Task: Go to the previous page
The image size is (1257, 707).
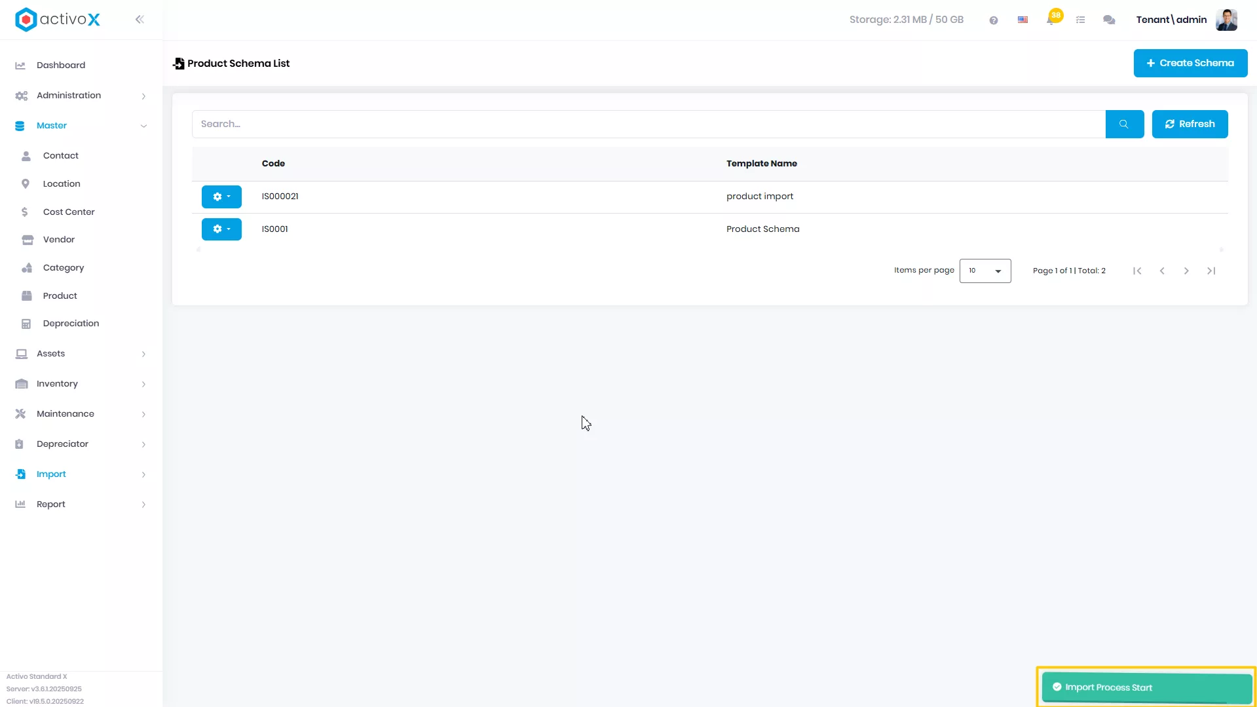Action: coord(1162,271)
